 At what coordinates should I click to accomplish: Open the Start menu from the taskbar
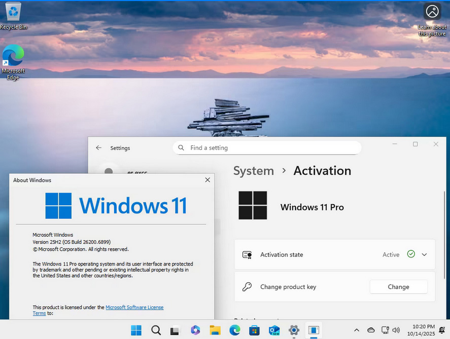point(136,330)
